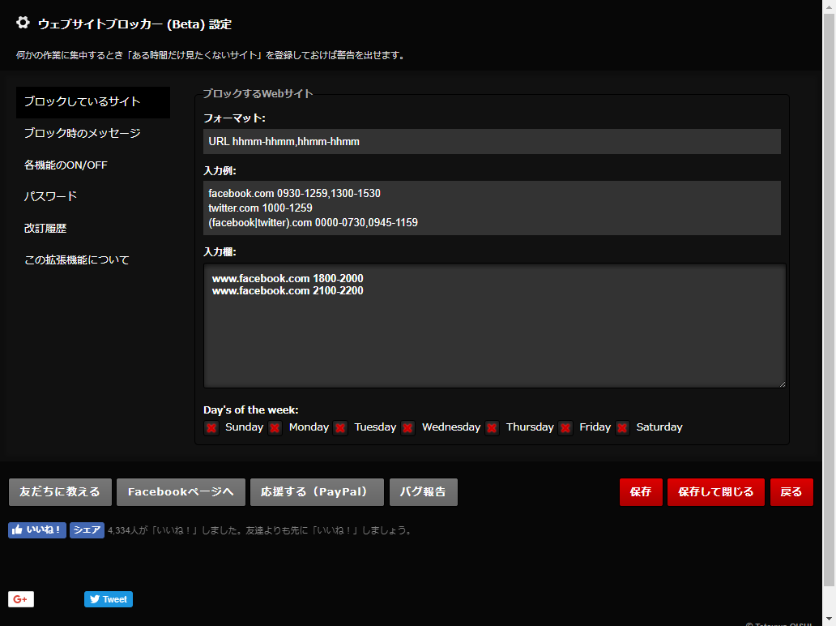The image size is (836, 626).
Task: Click the 'www.facebook.com 1800-2000' line
Action: coord(288,279)
